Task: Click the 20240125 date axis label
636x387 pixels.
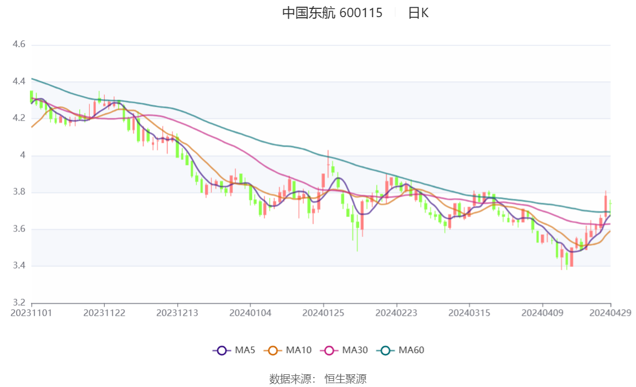Action: [x=324, y=313]
